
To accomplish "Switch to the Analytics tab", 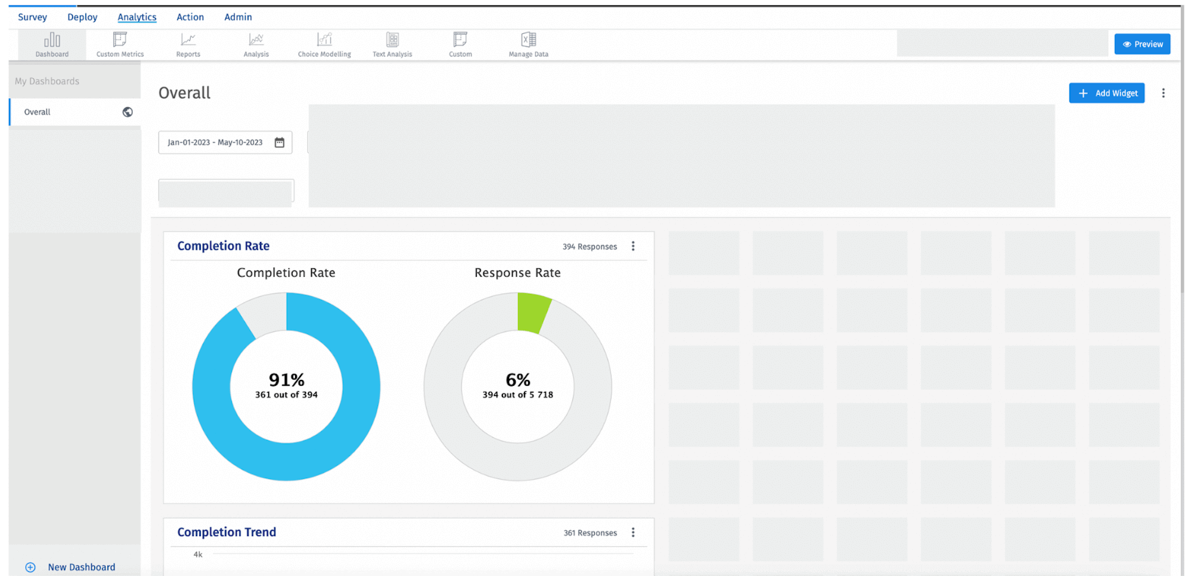I will (137, 17).
